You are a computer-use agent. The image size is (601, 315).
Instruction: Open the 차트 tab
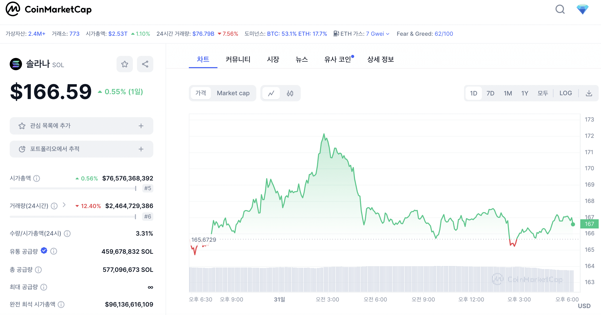[x=203, y=59]
